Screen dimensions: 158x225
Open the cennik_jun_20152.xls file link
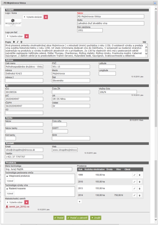pyautogui.click(x=19, y=207)
